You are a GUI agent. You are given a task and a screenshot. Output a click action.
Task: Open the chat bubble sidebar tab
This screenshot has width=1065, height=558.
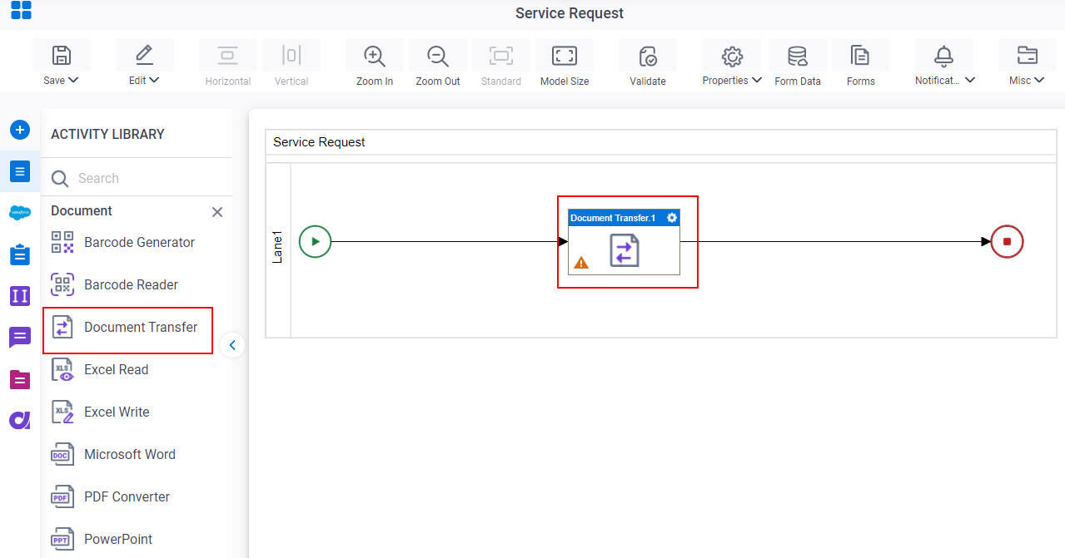pos(20,338)
